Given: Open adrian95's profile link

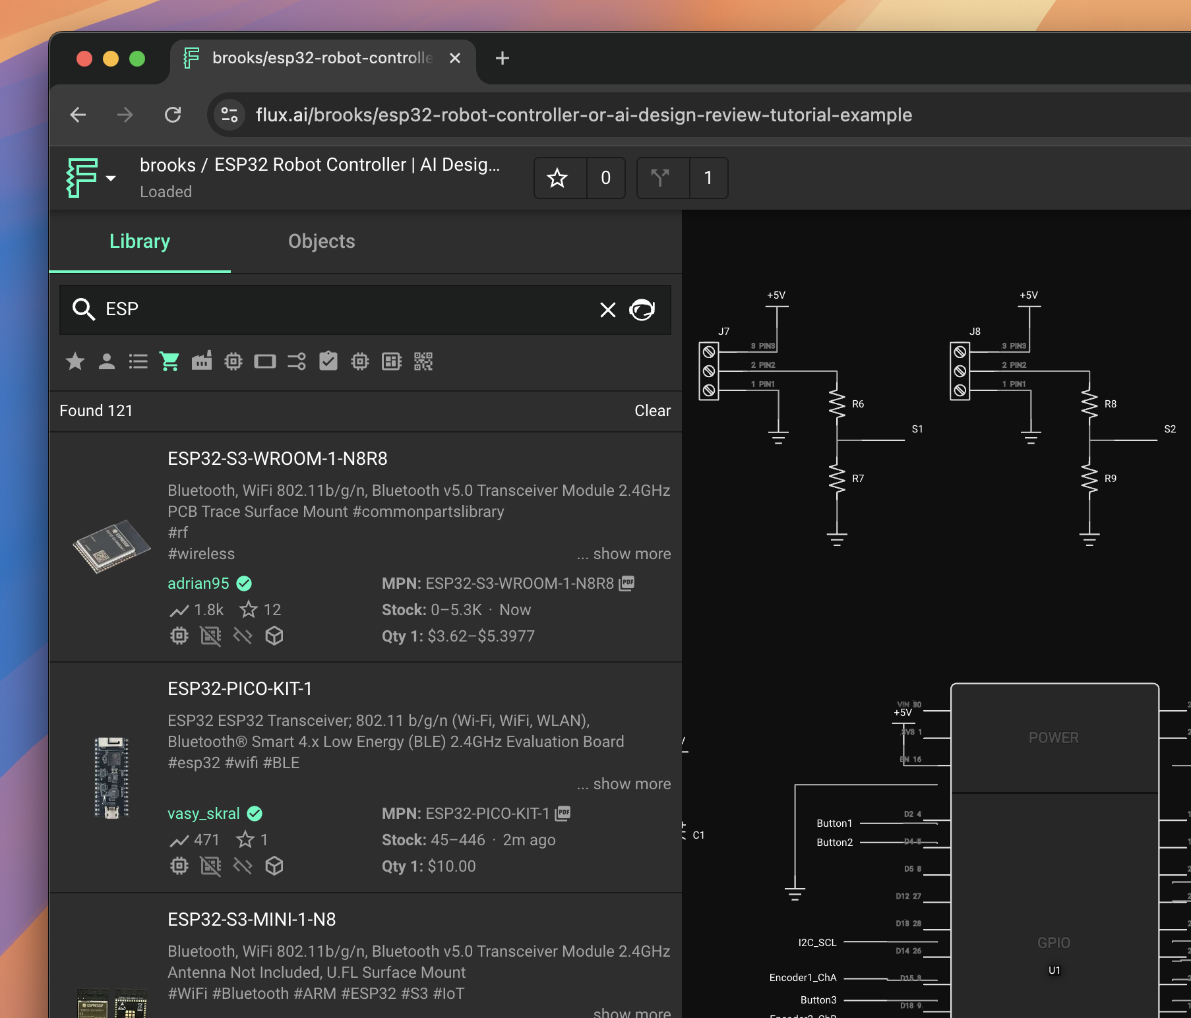Looking at the screenshot, I should pos(198,584).
